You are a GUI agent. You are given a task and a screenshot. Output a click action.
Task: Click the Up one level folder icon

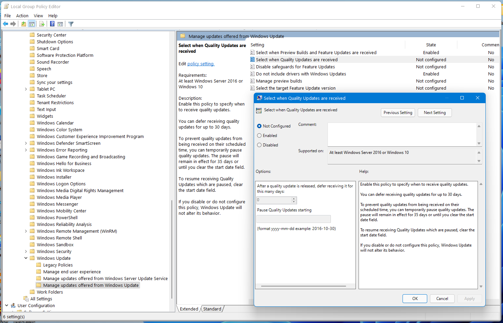click(23, 24)
